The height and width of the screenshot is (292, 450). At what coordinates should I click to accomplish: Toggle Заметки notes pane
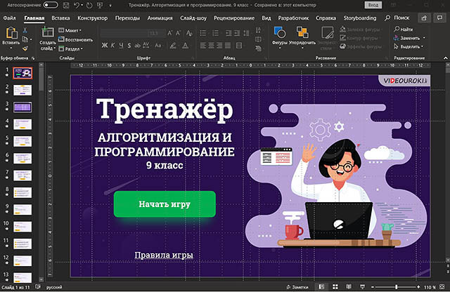pos(297,287)
